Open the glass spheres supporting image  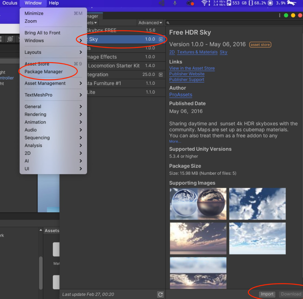(198, 204)
